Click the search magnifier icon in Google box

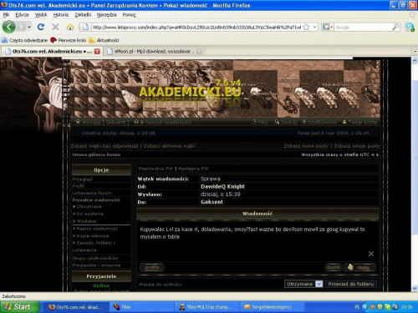[395, 27]
